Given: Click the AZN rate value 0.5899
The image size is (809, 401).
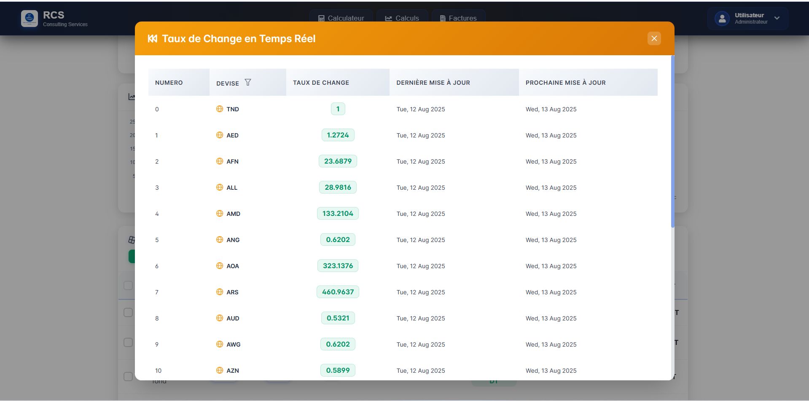Looking at the screenshot, I should (338, 370).
